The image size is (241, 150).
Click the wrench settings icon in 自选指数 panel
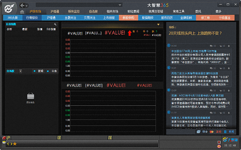(55, 24)
